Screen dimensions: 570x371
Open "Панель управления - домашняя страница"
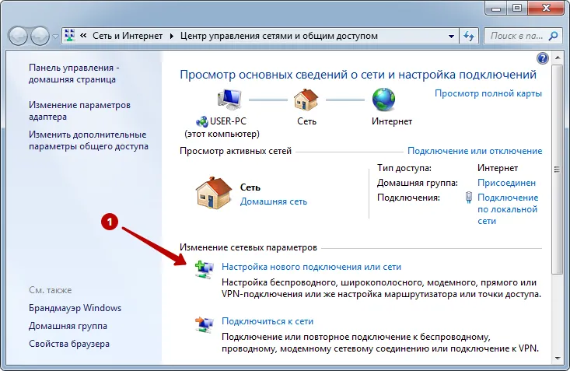pyautogui.click(x=74, y=73)
